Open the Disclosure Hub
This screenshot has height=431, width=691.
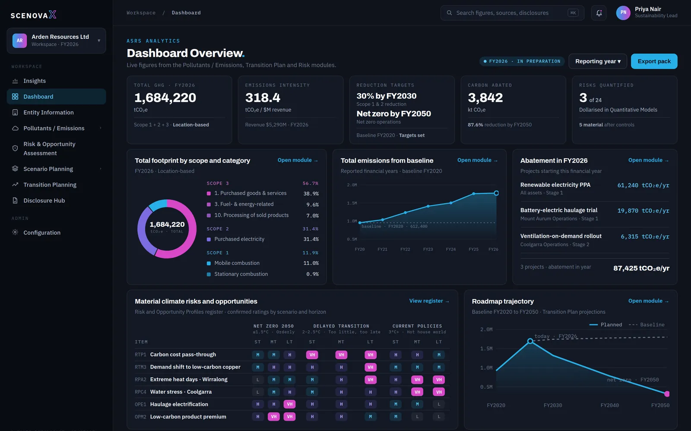coord(56,200)
